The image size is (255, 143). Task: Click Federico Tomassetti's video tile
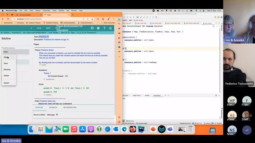click(239, 65)
